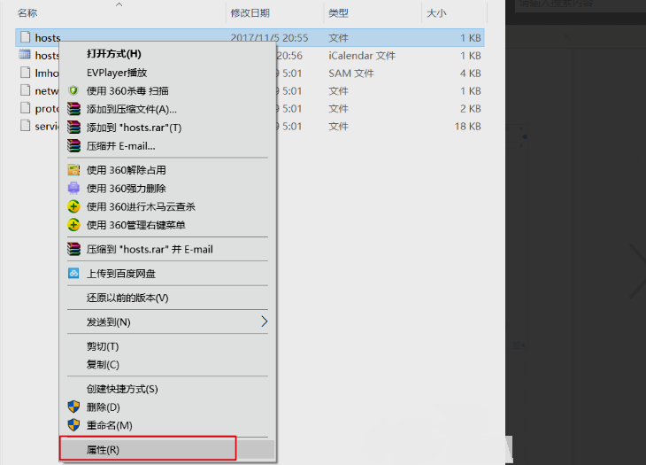Click the services file icon

25,126
